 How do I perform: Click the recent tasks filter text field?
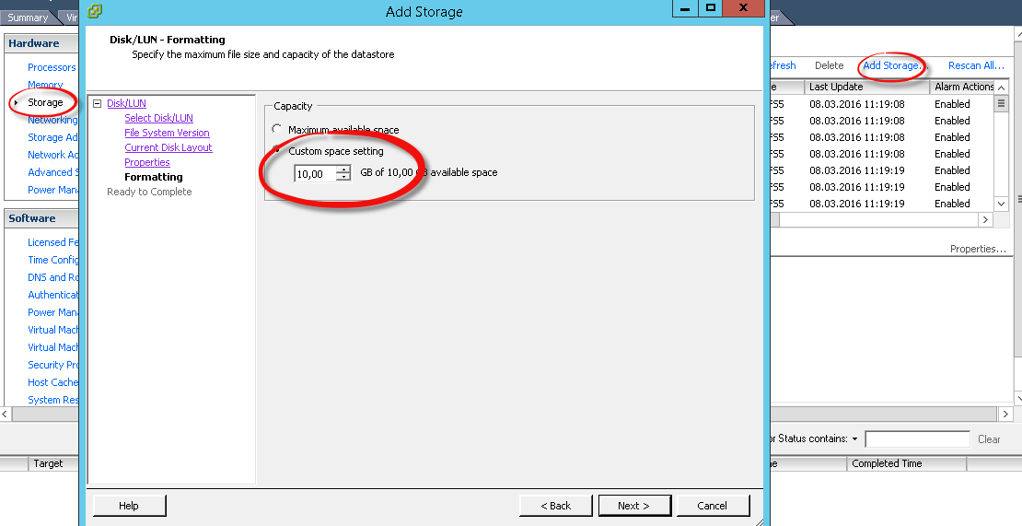point(917,439)
